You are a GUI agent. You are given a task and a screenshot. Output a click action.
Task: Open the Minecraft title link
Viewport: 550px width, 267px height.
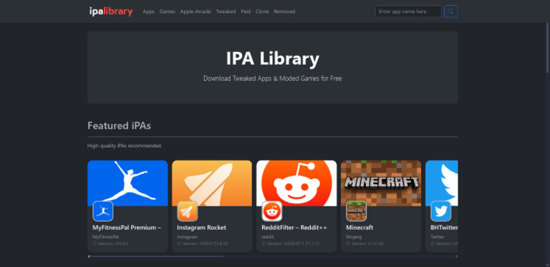coord(360,228)
